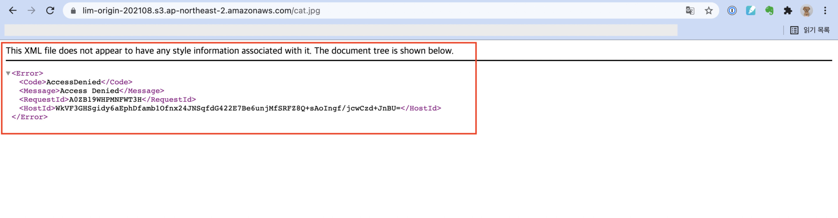Image resolution: width=838 pixels, height=218 pixels.
Task: Click the 'Access Denied' message text
Action: [x=90, y=91]
